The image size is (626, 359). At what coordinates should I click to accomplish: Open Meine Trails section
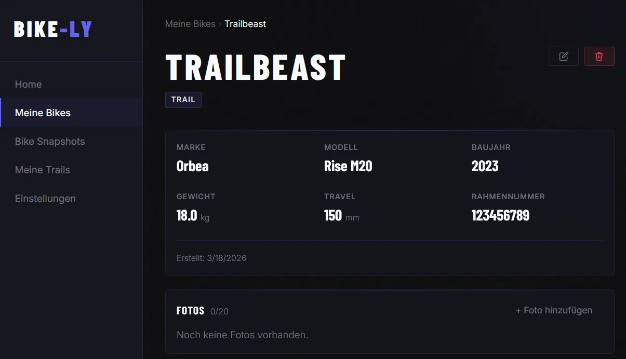[x=43, y=170]
